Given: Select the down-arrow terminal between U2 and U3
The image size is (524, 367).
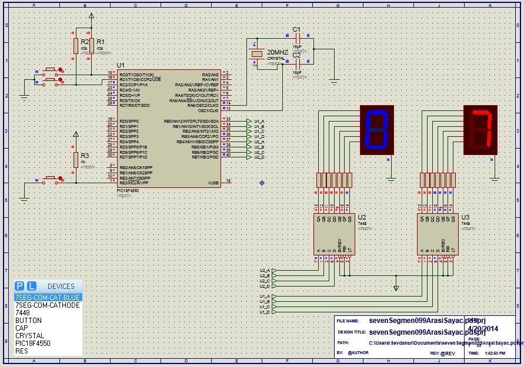Looking at the screenshot, I should point(396,288).
